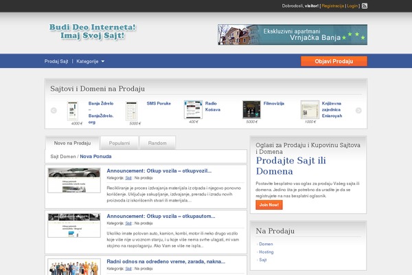Open the Radio Košava link
This screenshot has width=412, height=275.
[x=213, y=107]
